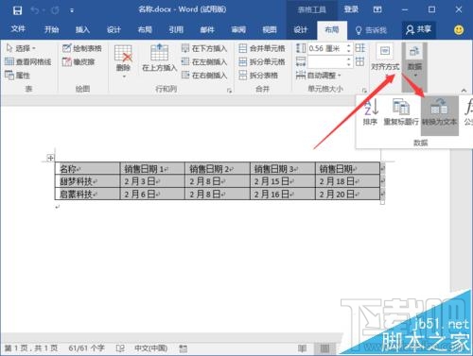The width and height of the screenshot is (473, 356).
Task: Open cell size dialog launcher
Action: (x=364, y=91)
